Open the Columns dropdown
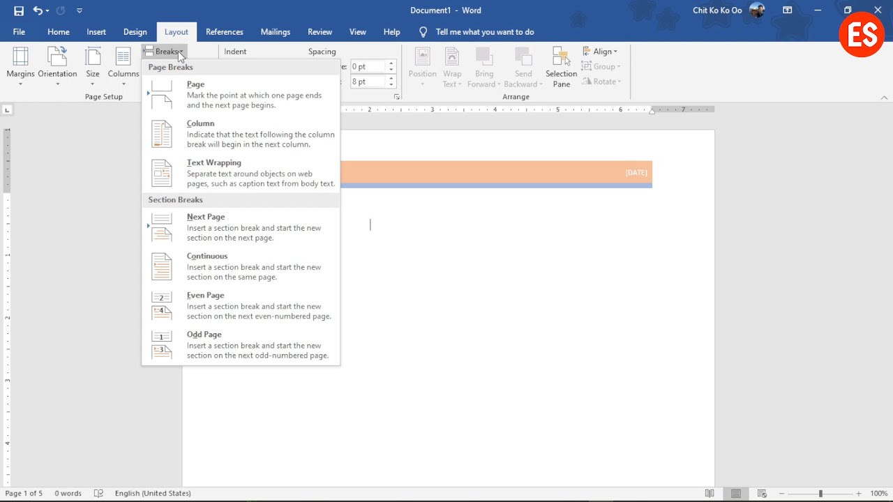Viewport: 893px width, 502px height. point(123,67)
